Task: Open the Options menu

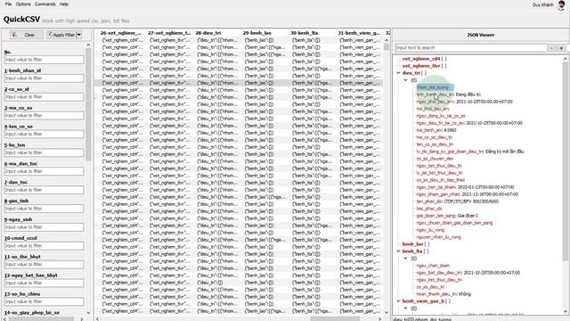Action: tap(23, 4)
